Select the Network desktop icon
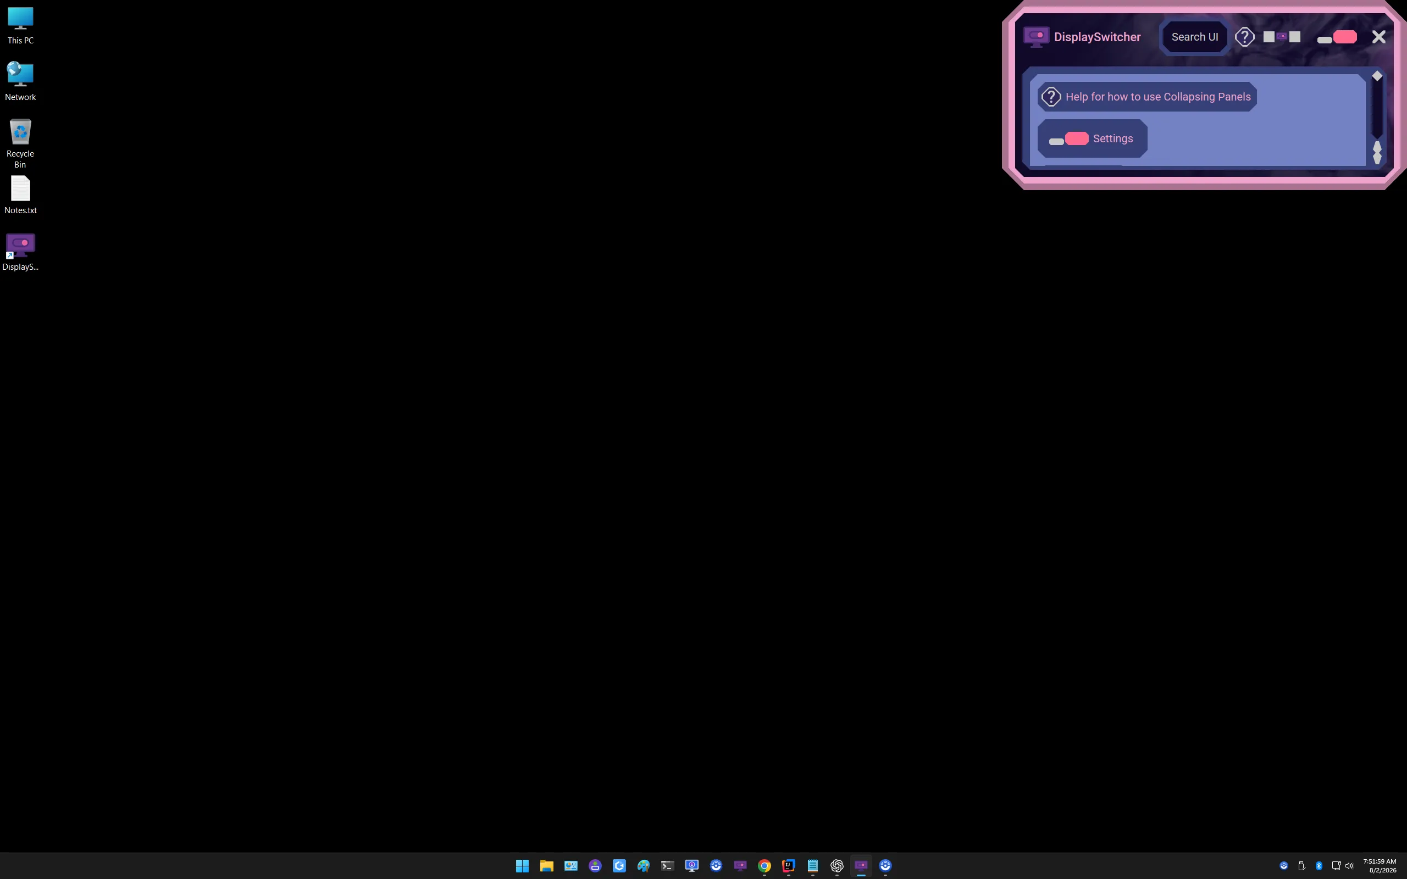Image resolution: width=1407 pixels, height=879 pixels. 20,81
